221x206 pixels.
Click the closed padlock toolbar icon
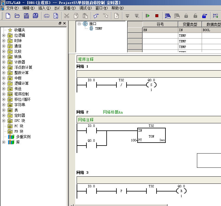click(x=186, y=16)
